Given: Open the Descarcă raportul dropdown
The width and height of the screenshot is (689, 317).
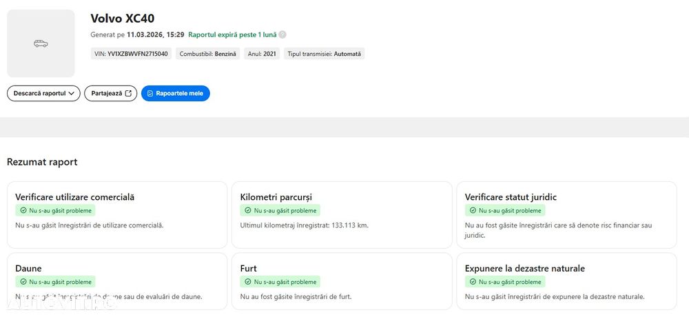Looking at the screenshot, I should (43, 93).
